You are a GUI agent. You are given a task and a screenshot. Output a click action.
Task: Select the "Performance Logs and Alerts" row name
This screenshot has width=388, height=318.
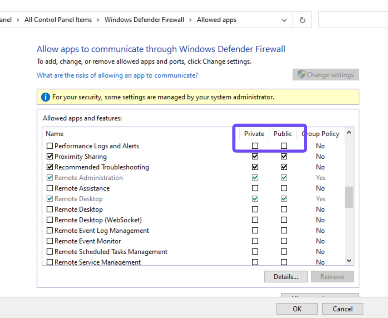click(x=97, y=146)
